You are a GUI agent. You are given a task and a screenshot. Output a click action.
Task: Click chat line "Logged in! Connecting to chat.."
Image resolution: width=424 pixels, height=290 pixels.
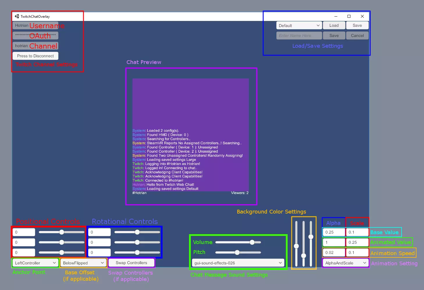coord(171,168)
